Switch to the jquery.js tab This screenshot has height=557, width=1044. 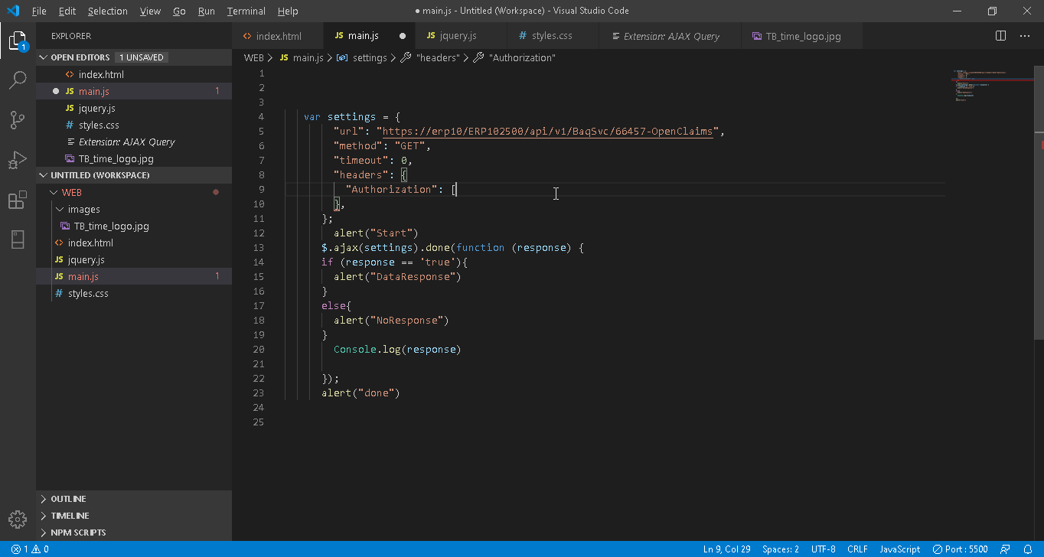(x=461, y=36)
